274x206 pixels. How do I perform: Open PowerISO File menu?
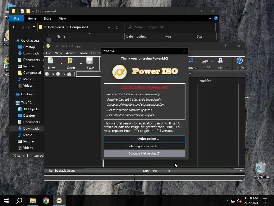point(48,53)
